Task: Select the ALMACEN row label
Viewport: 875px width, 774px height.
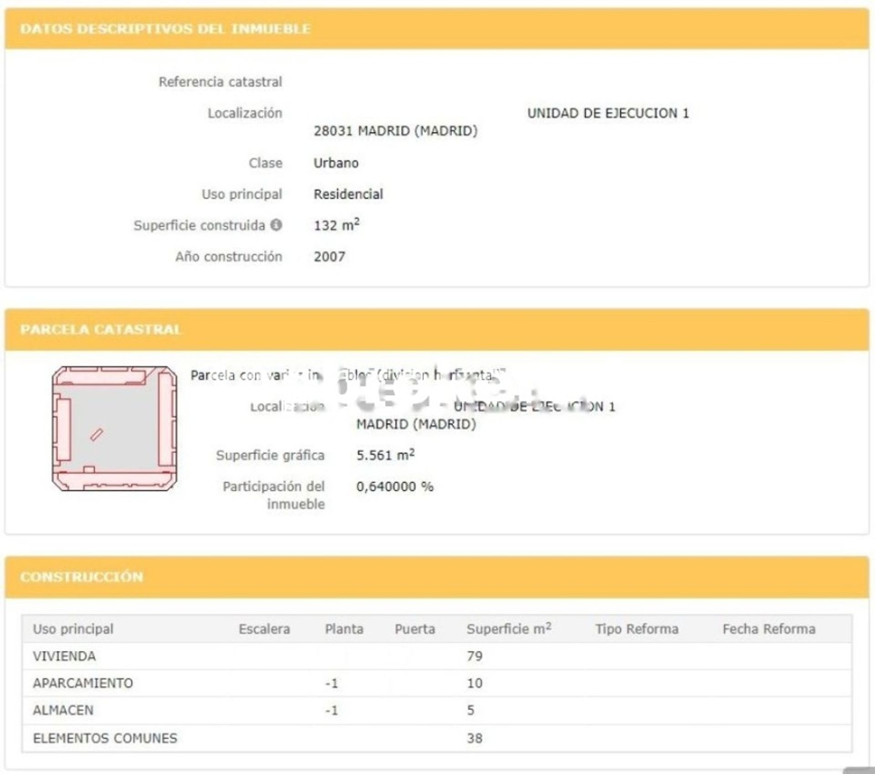Action: pos(63,710)
